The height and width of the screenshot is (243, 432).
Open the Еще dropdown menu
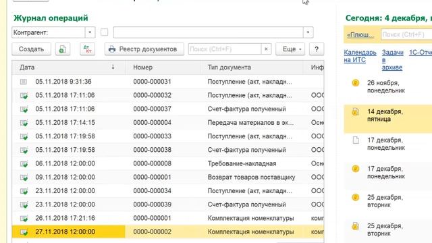[290, 49]
